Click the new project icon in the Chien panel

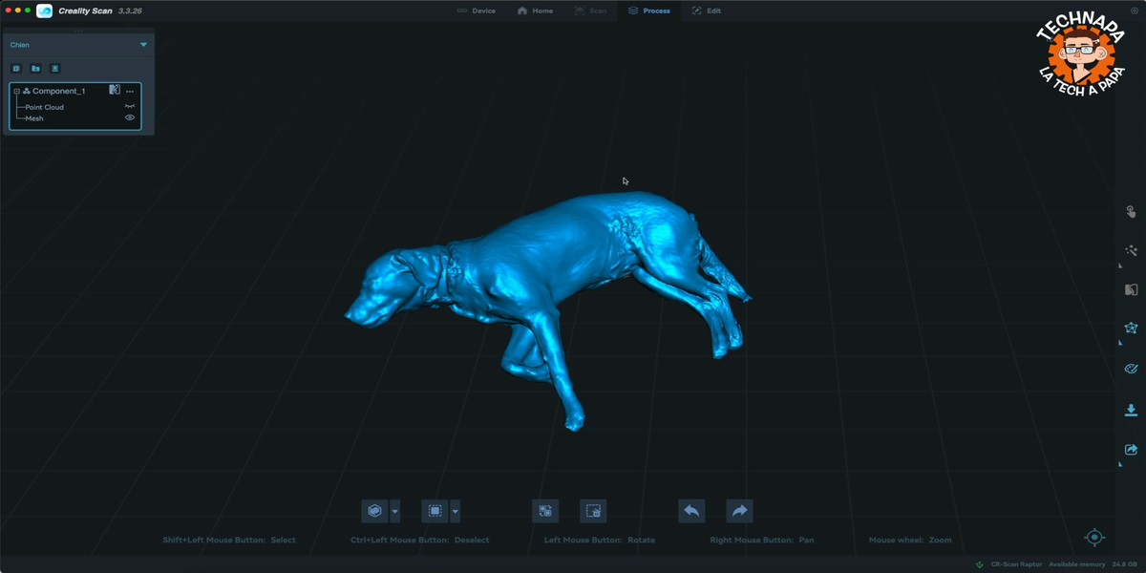[16, 69]
